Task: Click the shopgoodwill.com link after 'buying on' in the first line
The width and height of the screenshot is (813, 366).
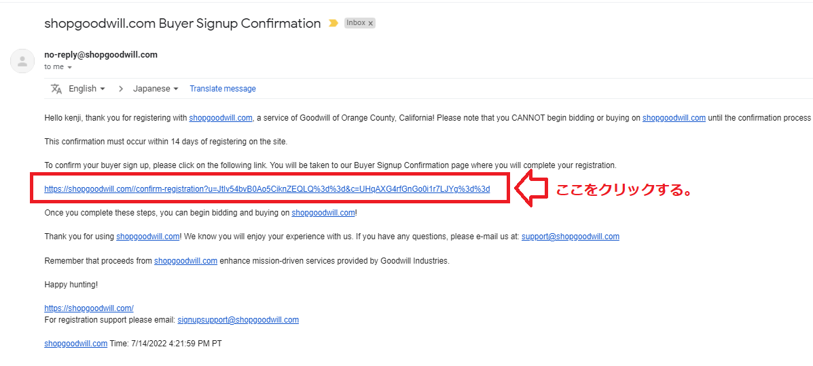Action: tap(674, 117)
